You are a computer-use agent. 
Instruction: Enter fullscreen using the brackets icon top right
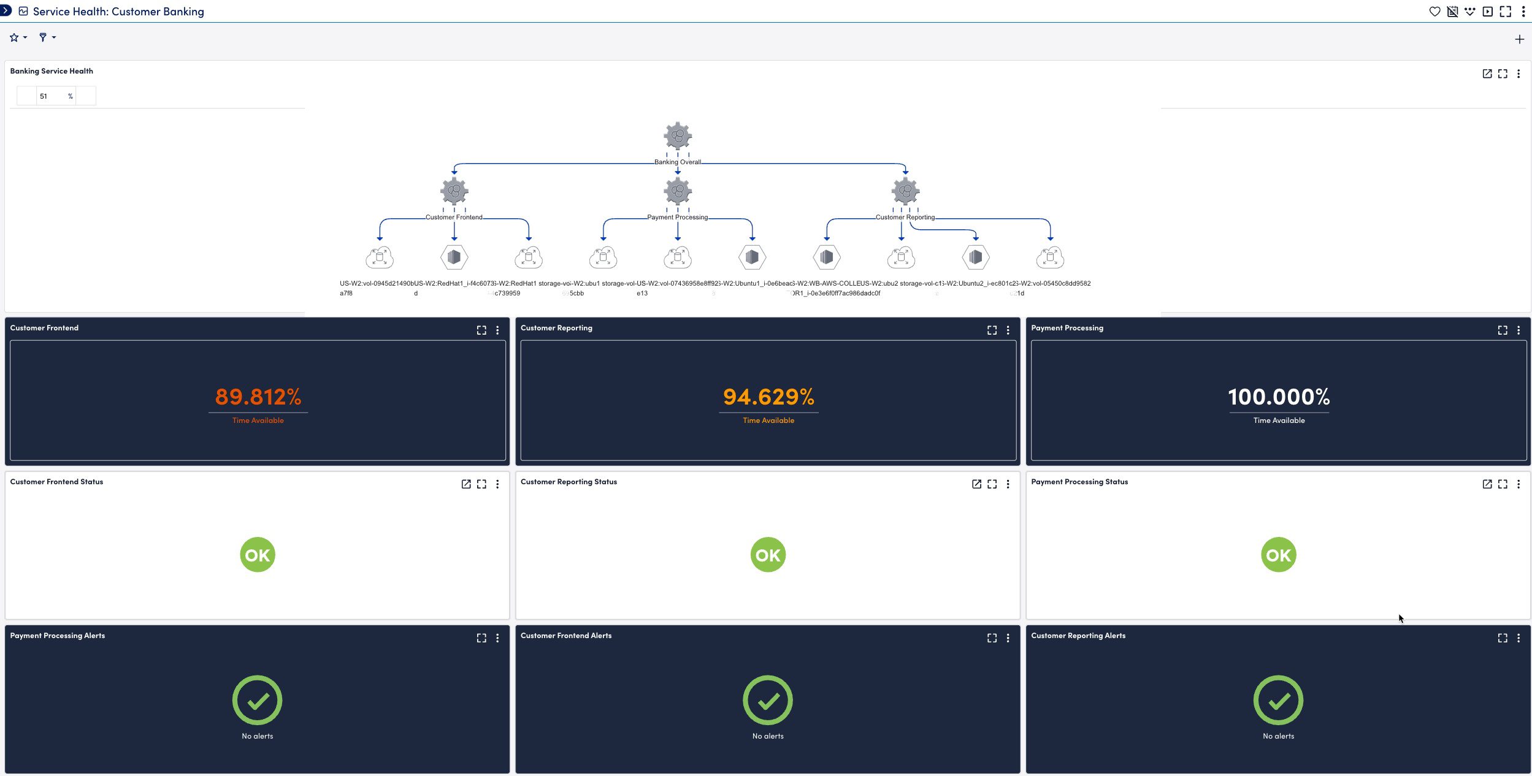pos(1506,11)
